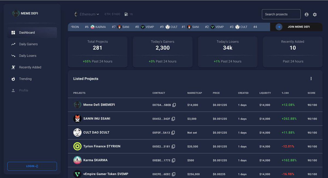Image resolution: width=328 pixels, height=178 pixels.
Task: Click the Dashboard grid icon
Action: point(13,33)
